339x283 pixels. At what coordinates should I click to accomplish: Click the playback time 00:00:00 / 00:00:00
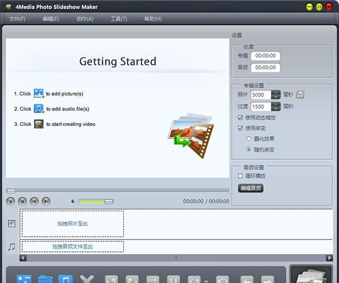point(206,201)
